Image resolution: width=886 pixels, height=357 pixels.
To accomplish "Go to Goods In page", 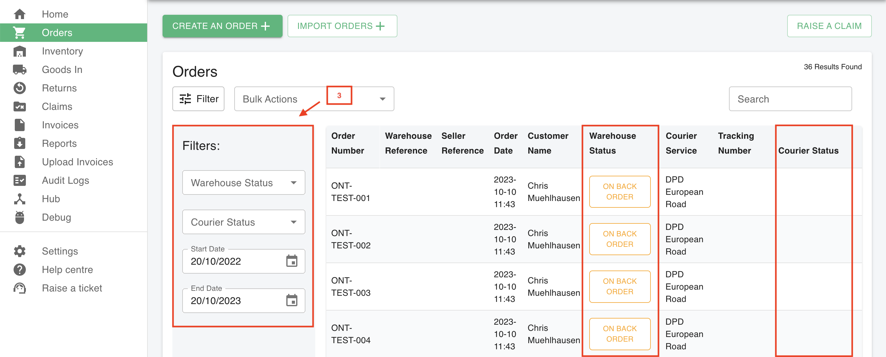I will click(x=62, y=70).
